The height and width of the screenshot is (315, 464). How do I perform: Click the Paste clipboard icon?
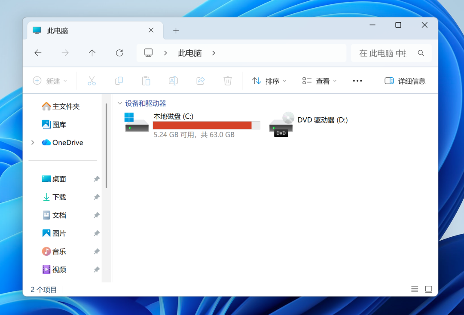click(x=146, y=81)
